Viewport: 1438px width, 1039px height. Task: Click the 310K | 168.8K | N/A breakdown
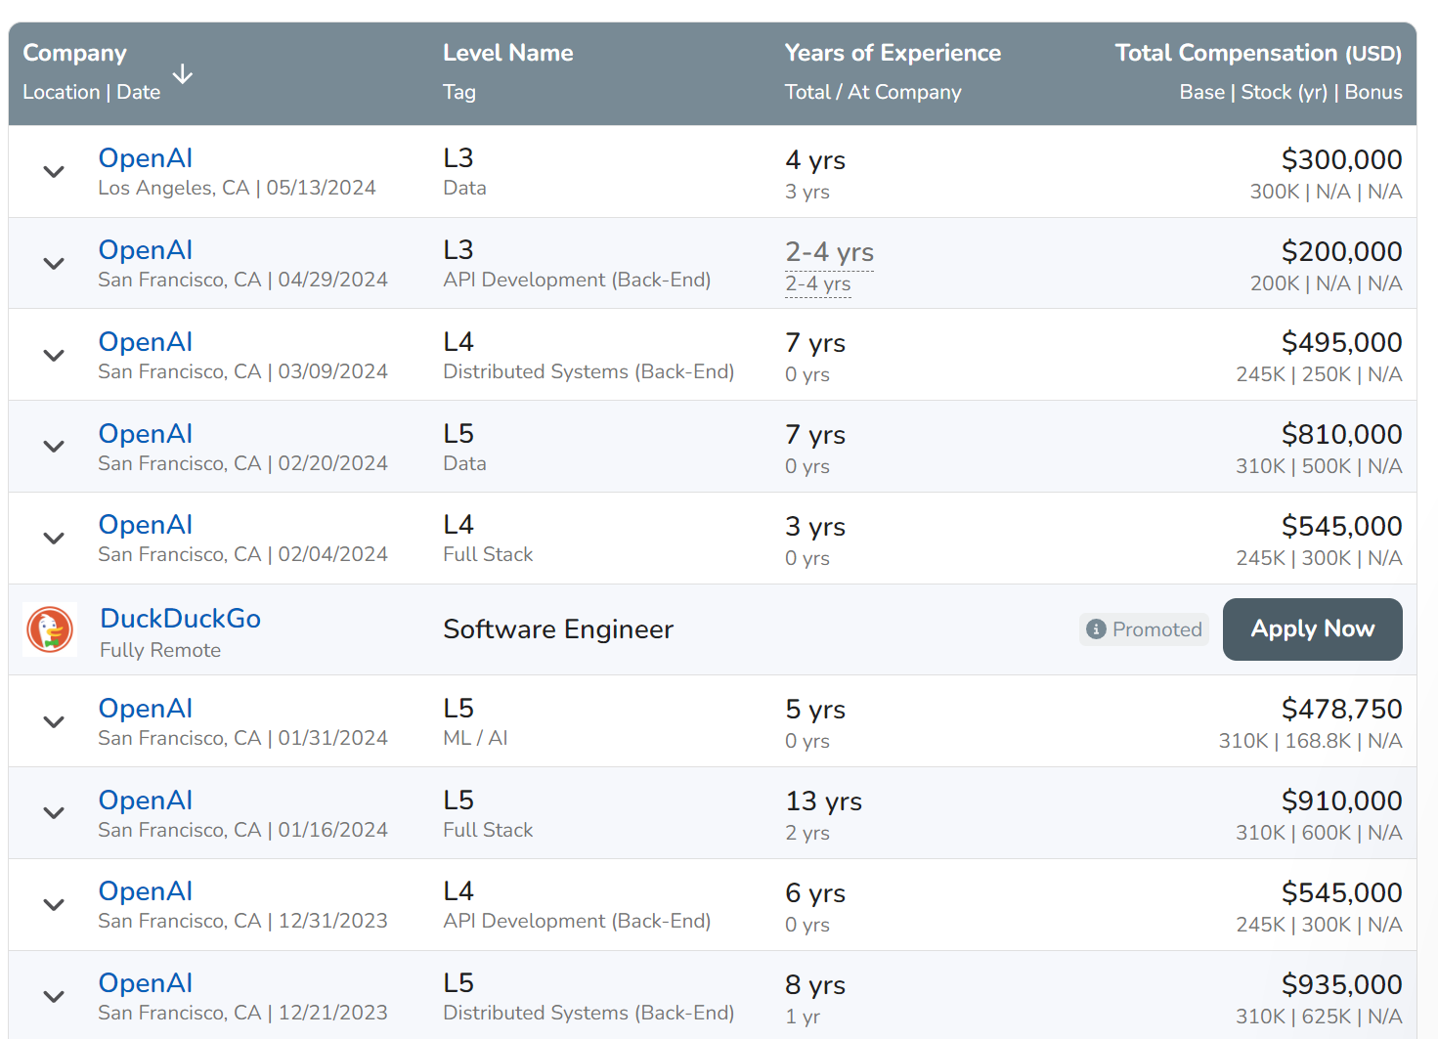(x=1310, y=741)
